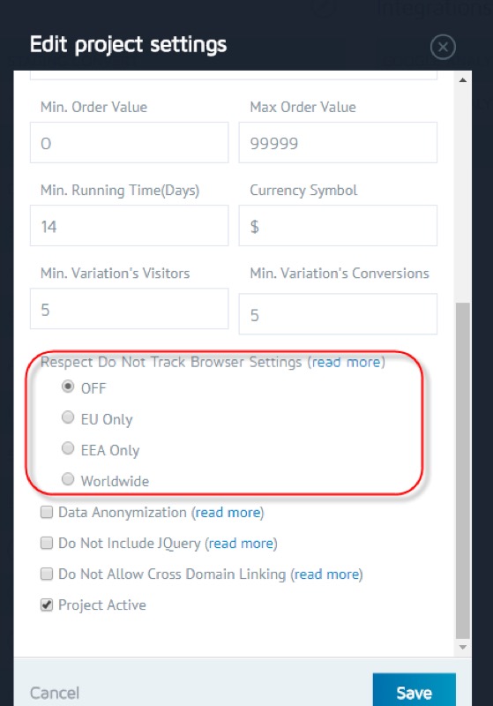The image size is (493, 706).
Task: Enable the Data Anonymization checkbox
Action: coord(47,512)
